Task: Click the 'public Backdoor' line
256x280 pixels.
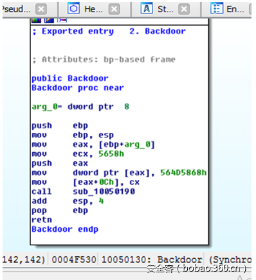Action: (x=70, y=78)
